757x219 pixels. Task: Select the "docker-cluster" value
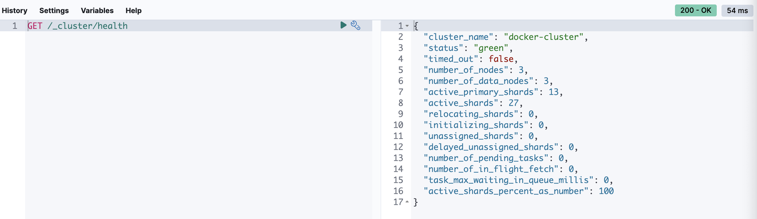click(543, 37)
